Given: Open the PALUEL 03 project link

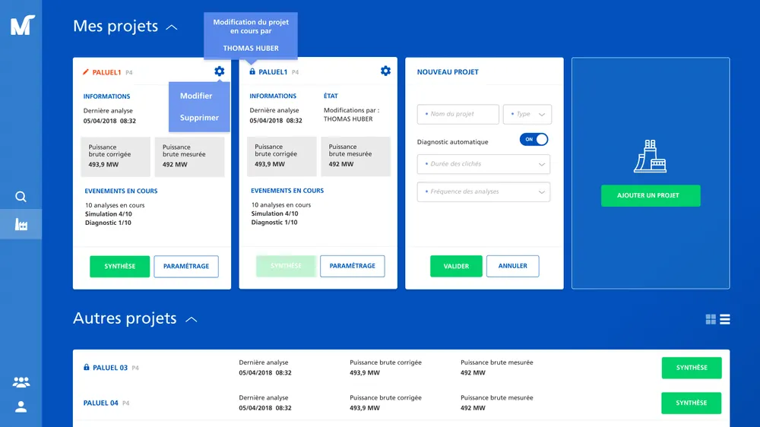Looking at the screenshot, I should click(x=110, y=368).
